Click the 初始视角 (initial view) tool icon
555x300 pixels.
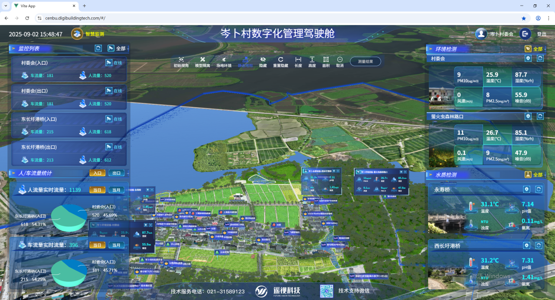[181, 60]
